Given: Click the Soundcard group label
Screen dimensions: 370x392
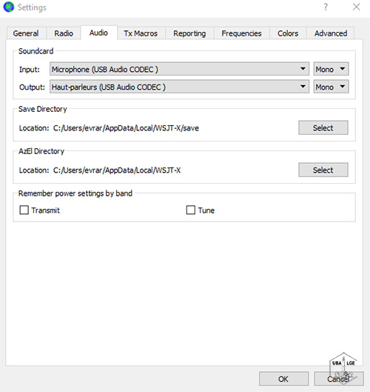Looking at the screenshot, I should click(36, 51).
